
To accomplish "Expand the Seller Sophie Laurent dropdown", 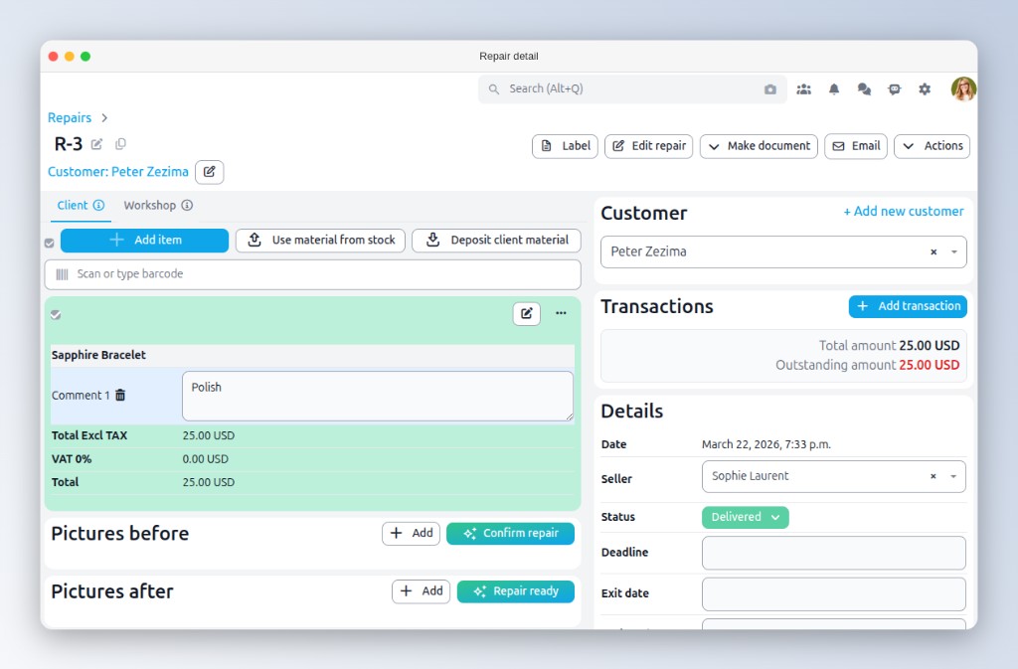I will coord(954,476).
